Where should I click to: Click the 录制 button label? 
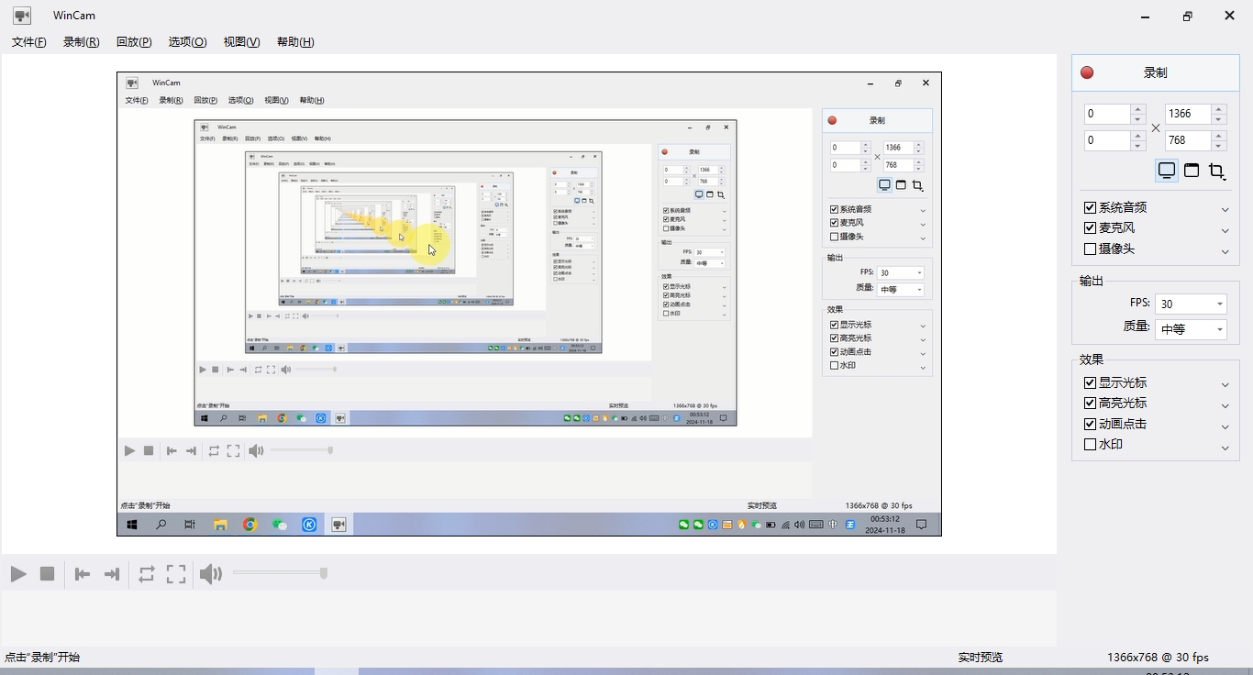pos(1156,72)
